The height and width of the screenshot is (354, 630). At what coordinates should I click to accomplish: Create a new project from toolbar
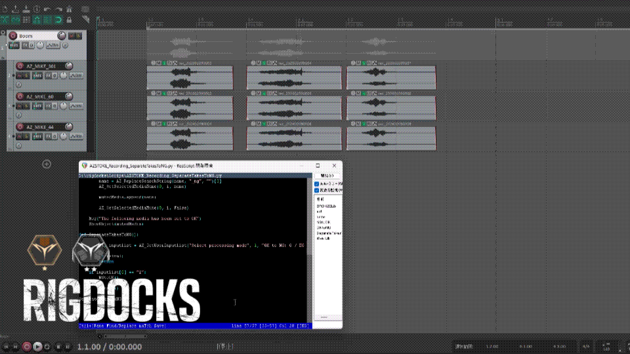pyautogui.click(x=5, y=9)
